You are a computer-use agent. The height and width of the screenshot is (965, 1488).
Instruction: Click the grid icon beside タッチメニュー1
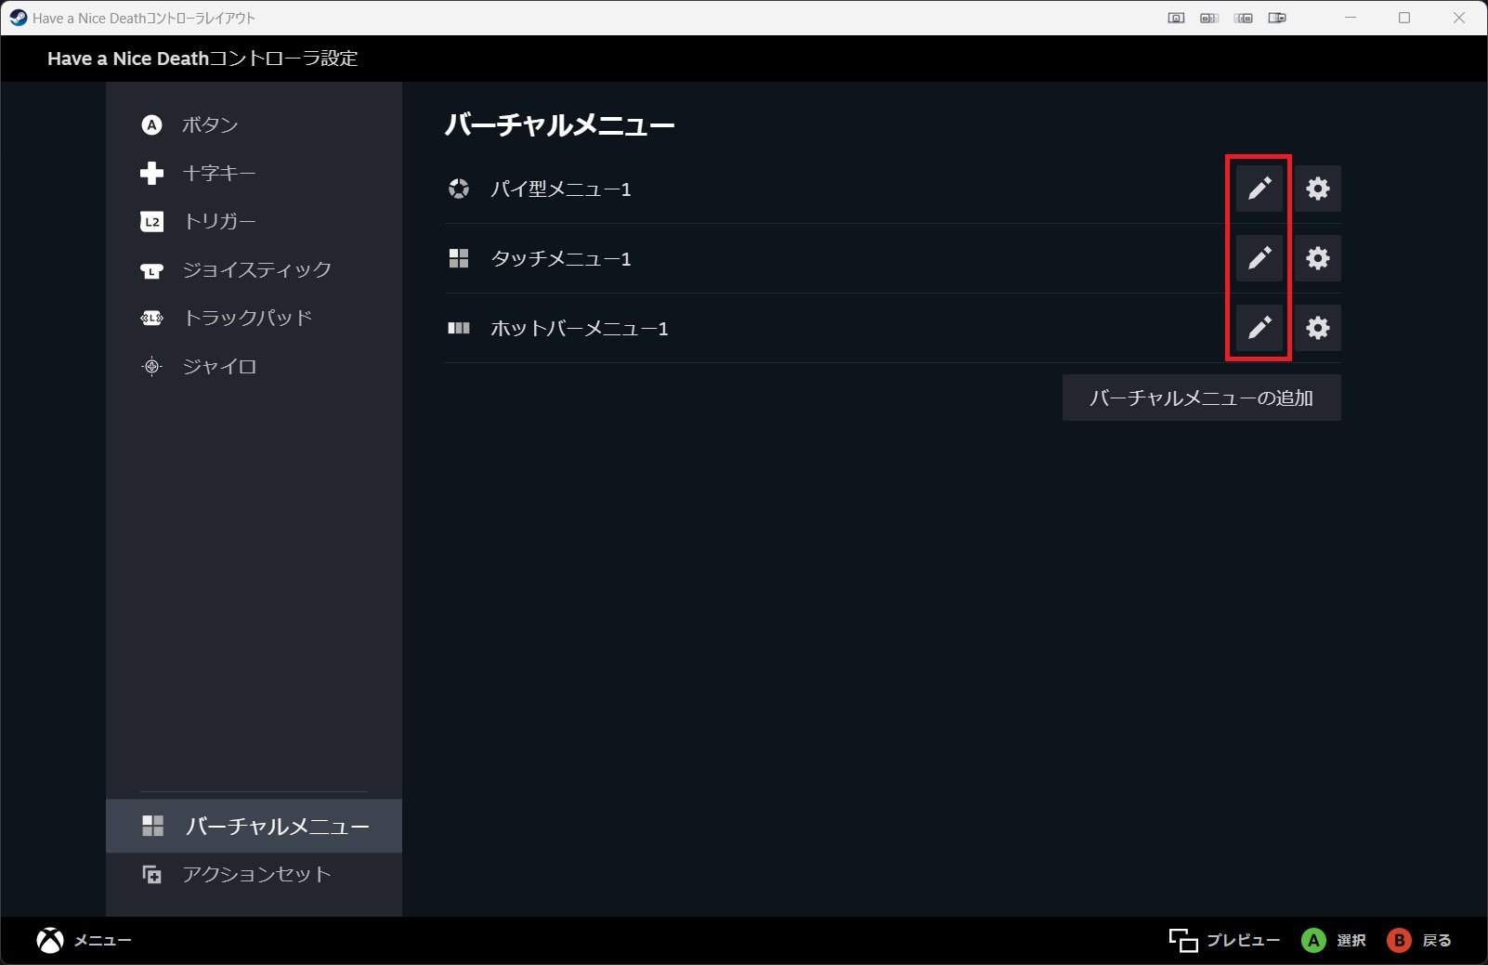pos(459,258)
